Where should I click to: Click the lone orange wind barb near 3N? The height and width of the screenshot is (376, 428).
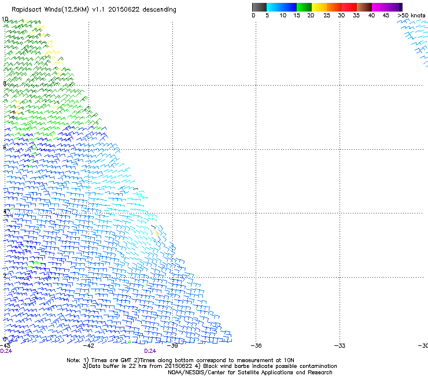tap(157, 233)
